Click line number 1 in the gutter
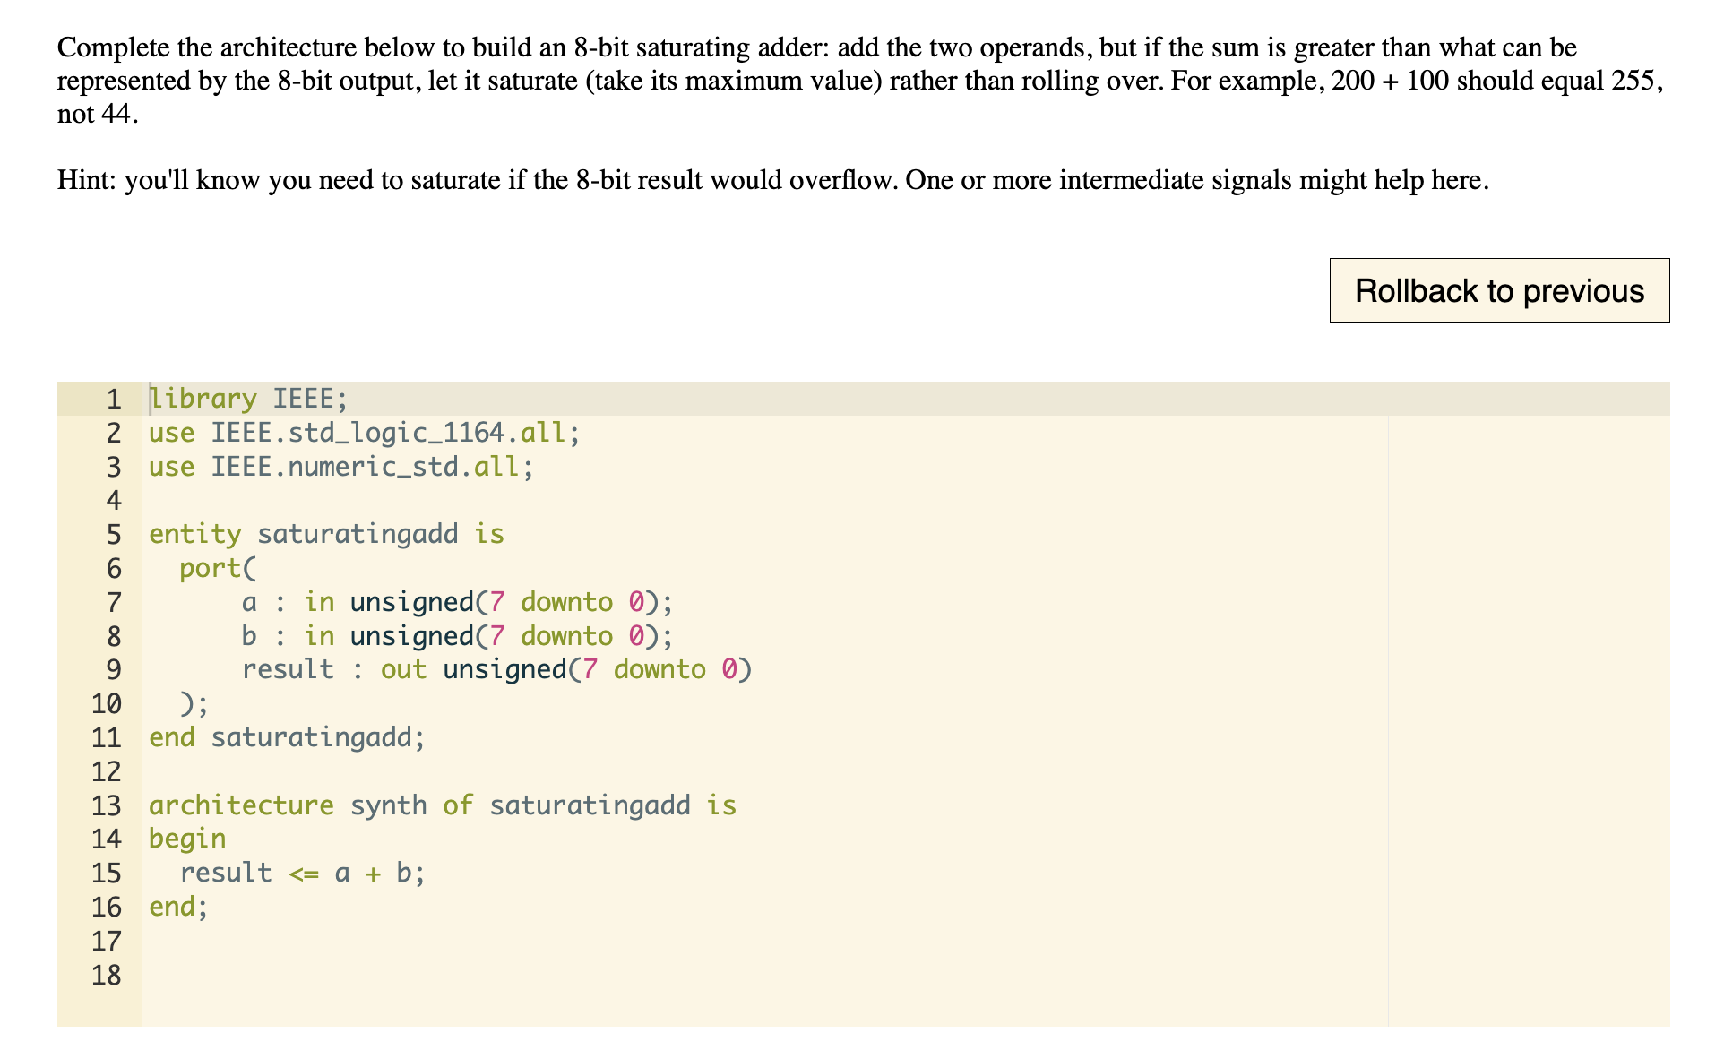 (113, 398)
